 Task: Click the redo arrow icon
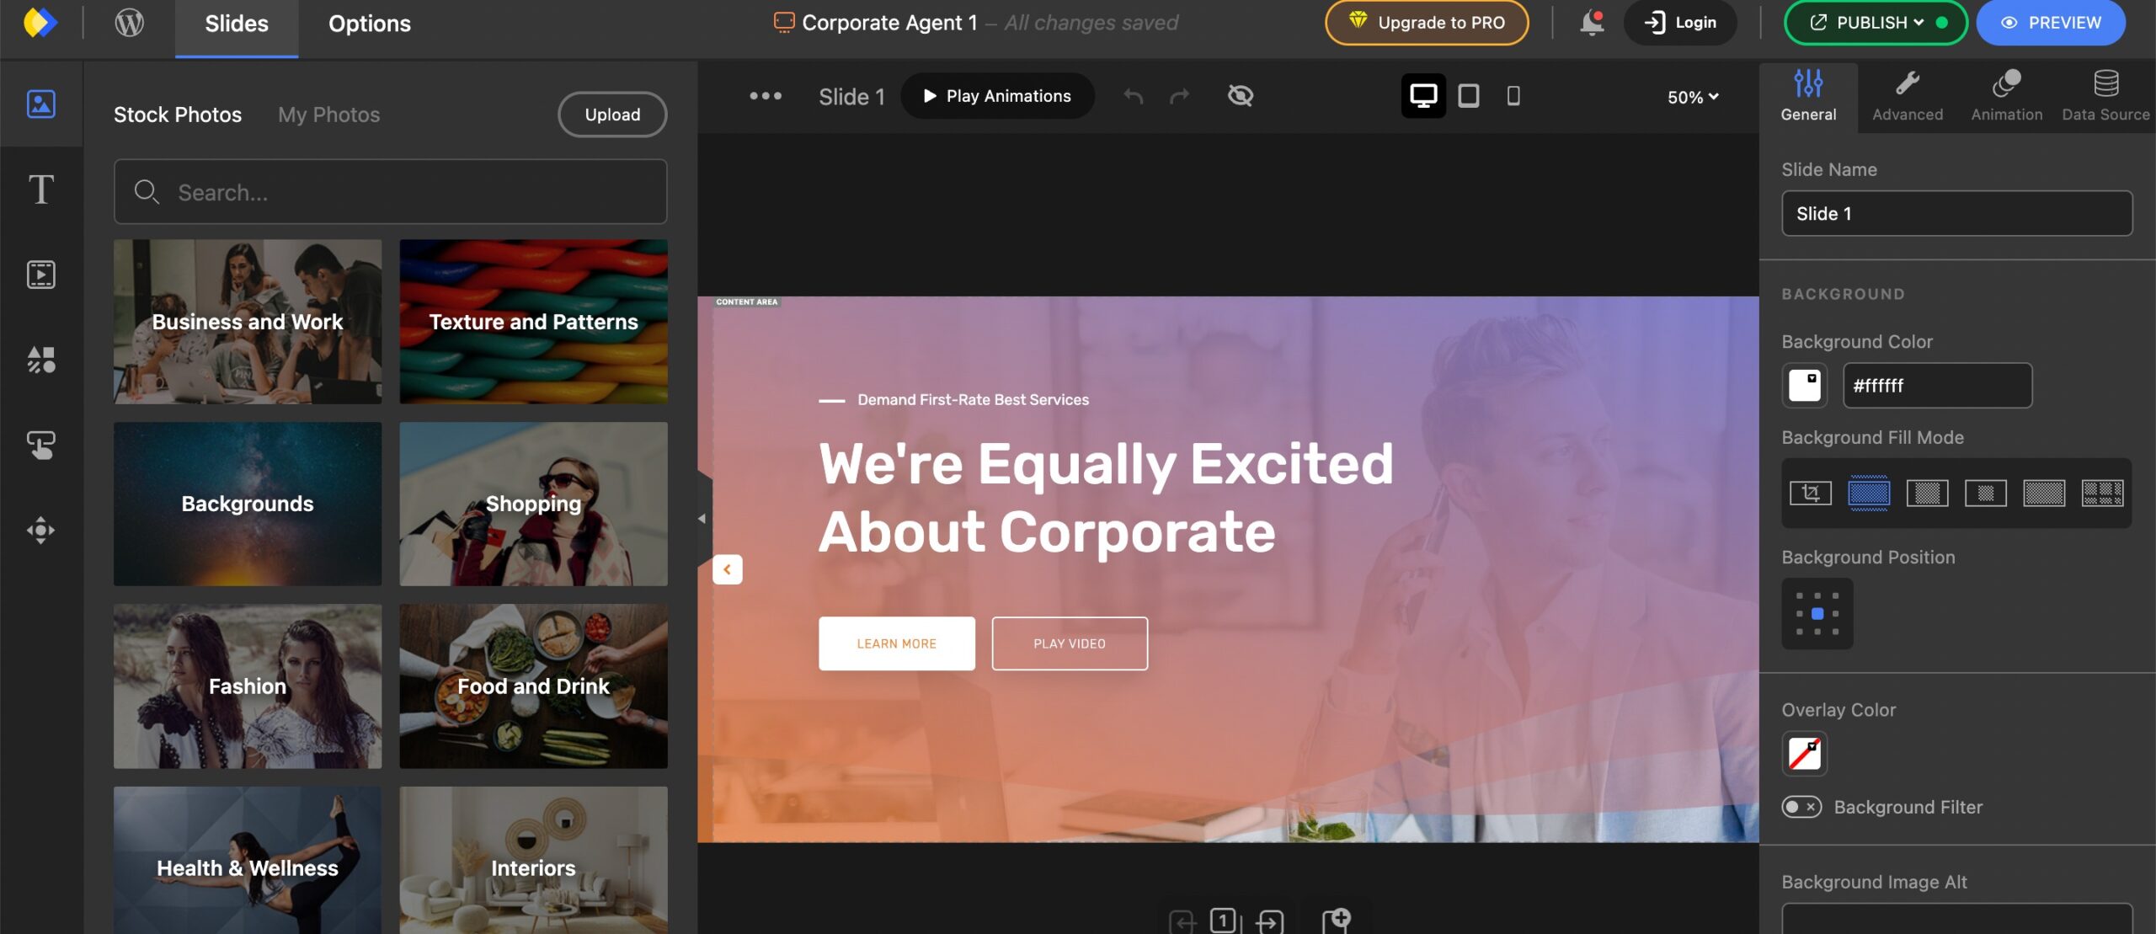click(x=1178, y=95)
